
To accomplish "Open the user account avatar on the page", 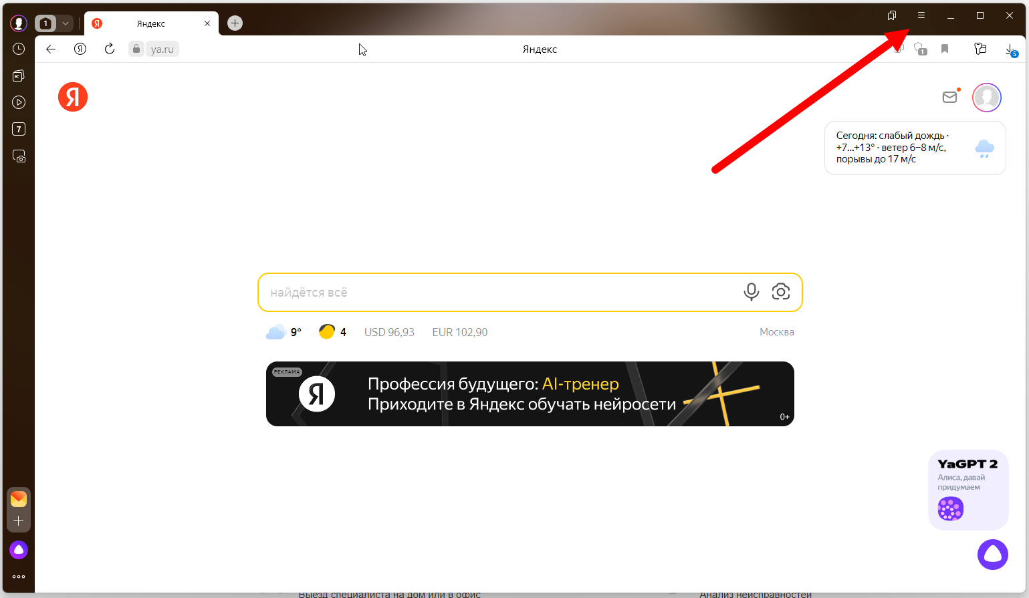I will coord(986,98).
